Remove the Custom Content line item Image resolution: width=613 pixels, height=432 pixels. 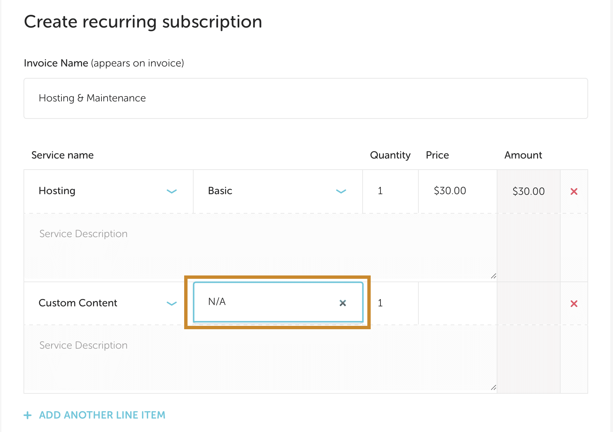(574, 304)
